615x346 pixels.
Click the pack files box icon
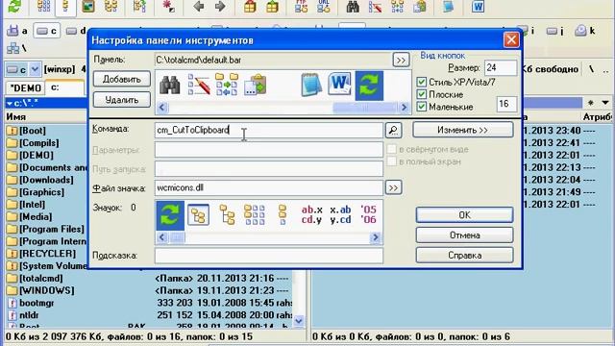pos(250,7)
